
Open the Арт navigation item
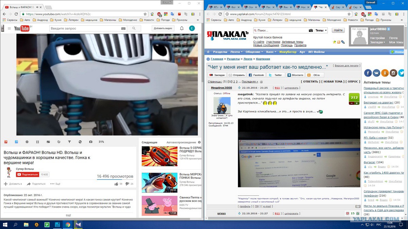click(302, 52)
